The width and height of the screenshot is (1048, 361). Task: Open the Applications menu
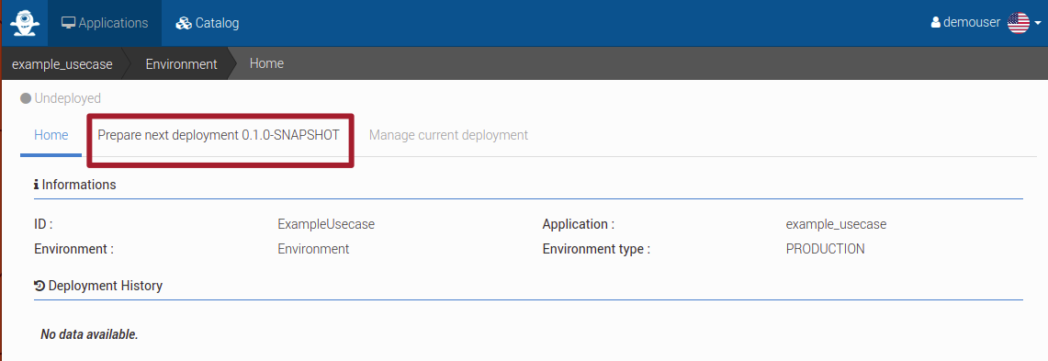(105, 23)
